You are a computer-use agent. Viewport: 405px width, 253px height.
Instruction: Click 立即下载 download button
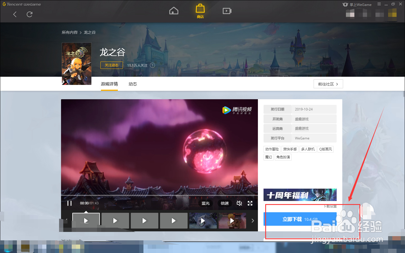click(300, 219)
